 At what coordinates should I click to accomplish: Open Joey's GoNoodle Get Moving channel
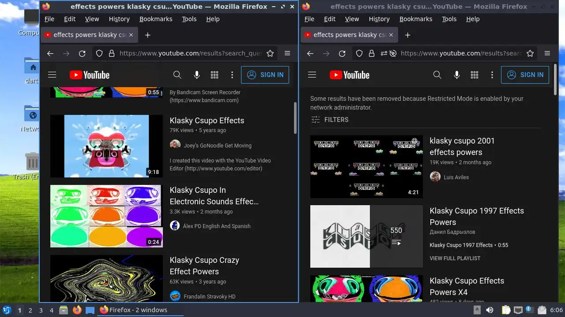tap(218, 146)
